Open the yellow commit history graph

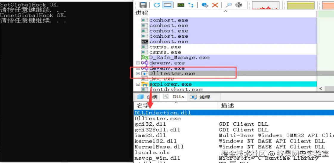301,5
